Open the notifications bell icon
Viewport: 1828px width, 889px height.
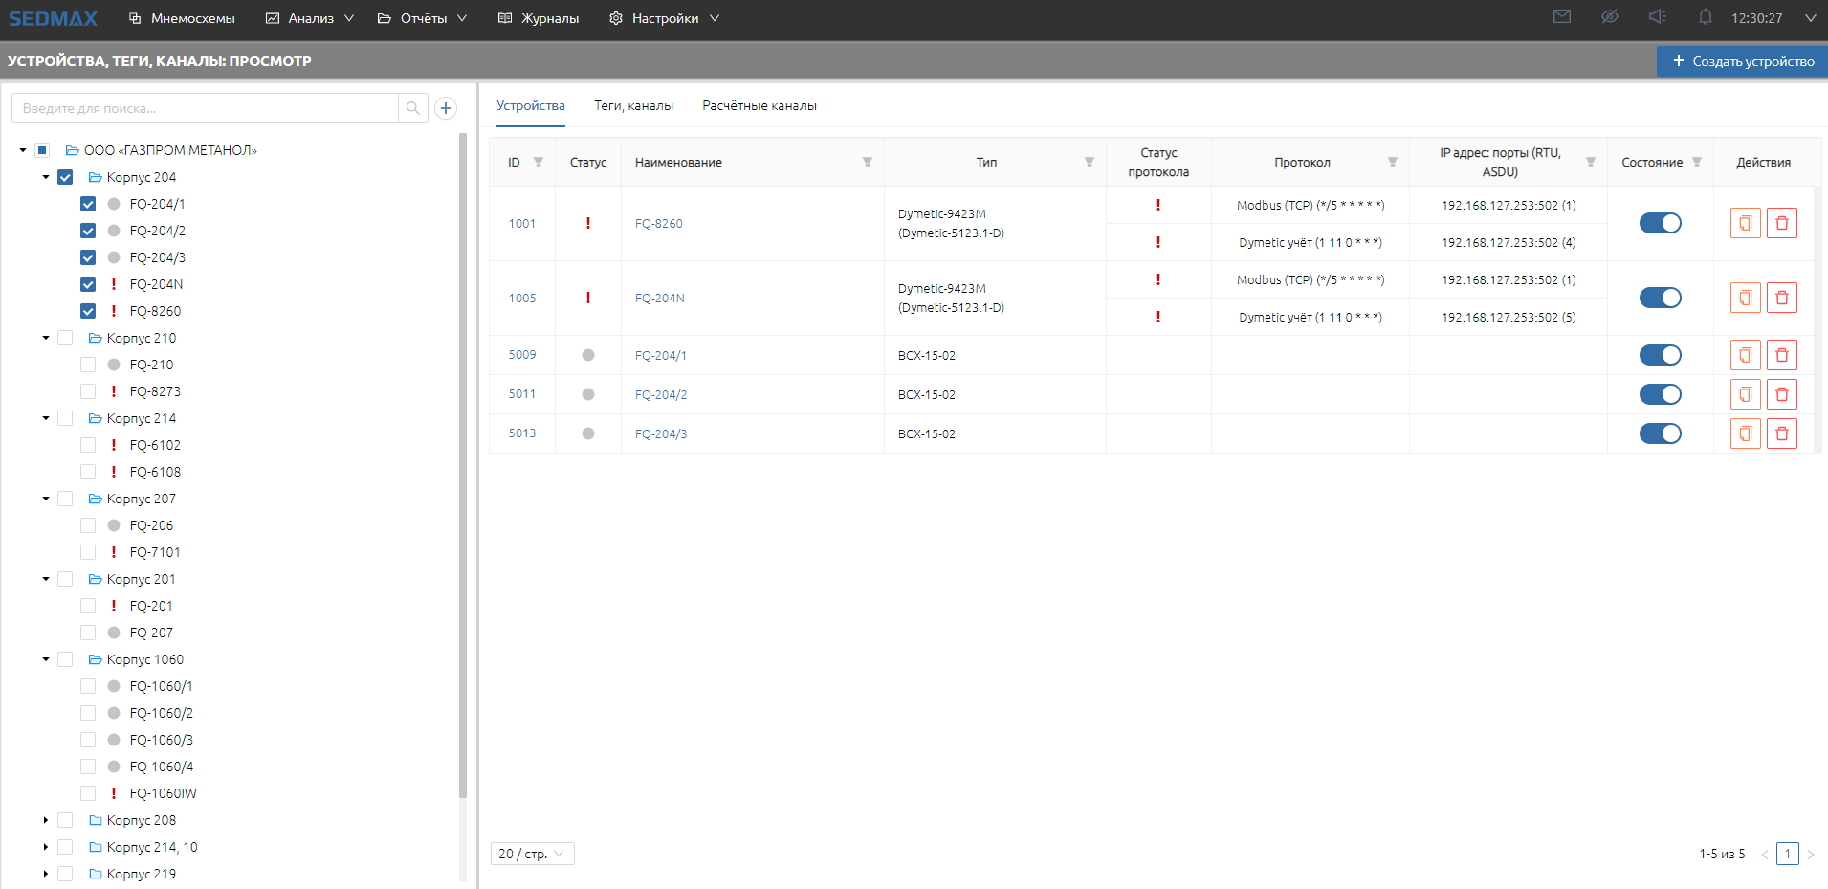(x=1705, y=17)
